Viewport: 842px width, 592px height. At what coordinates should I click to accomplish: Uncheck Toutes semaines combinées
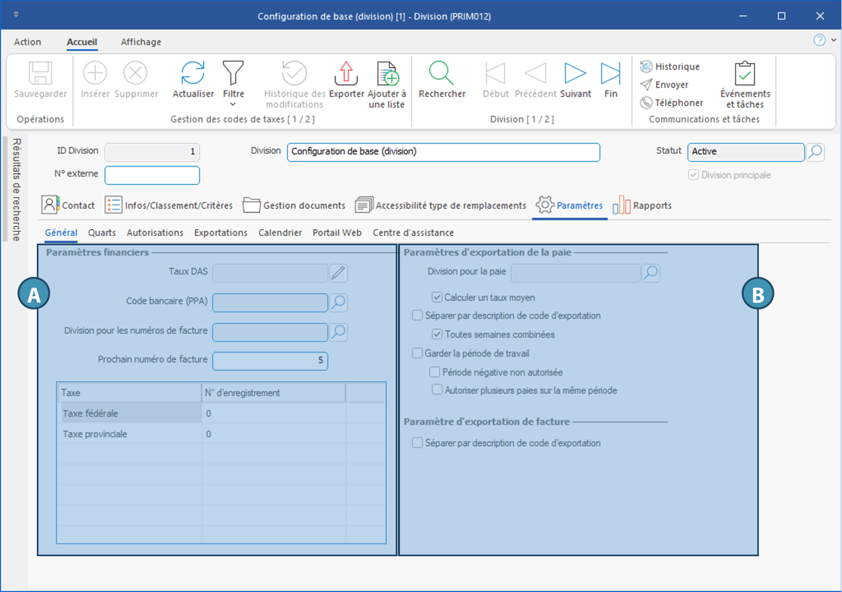pos(437,334)
